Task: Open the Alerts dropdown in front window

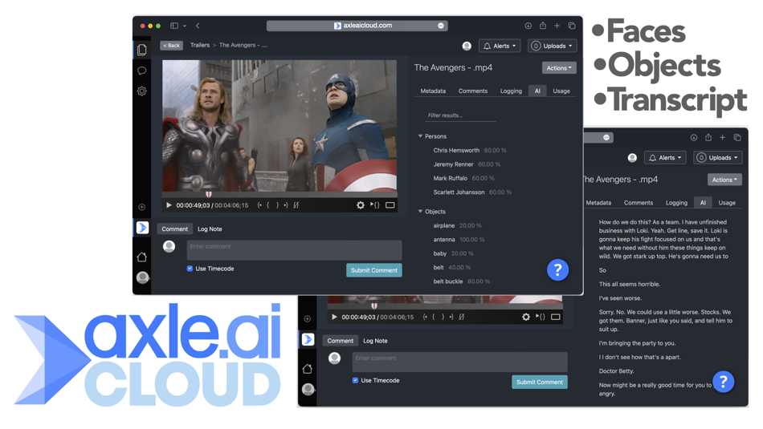Action: pyautogui.click(x=500, y=46)
